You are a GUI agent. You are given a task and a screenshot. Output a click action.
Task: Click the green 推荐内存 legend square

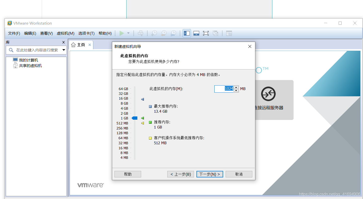(x=150, y=122)
